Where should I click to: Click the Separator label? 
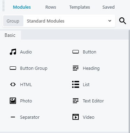point(30,117)
